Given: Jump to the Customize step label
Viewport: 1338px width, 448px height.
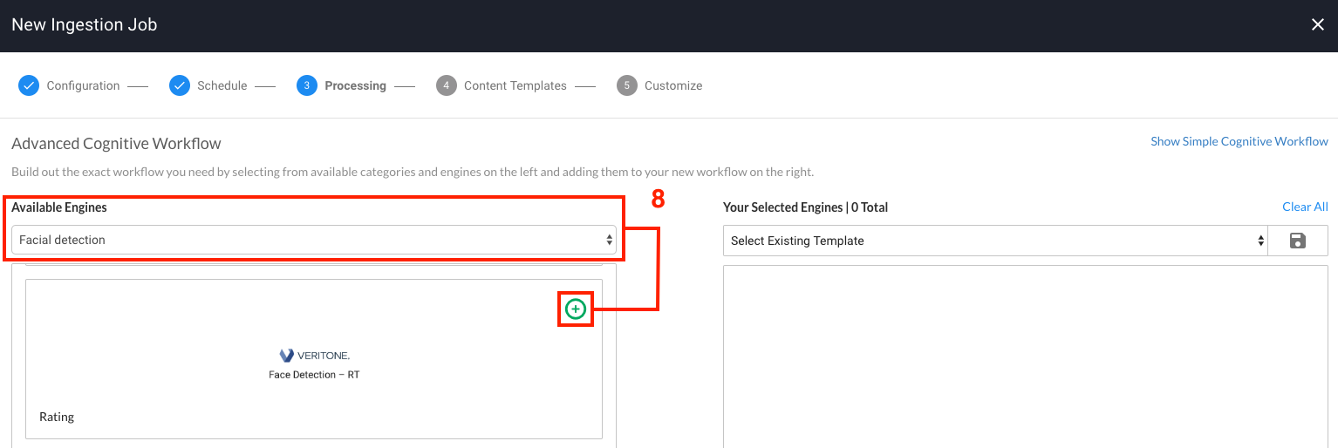Looking at the screenshot, I should point(672,85).
